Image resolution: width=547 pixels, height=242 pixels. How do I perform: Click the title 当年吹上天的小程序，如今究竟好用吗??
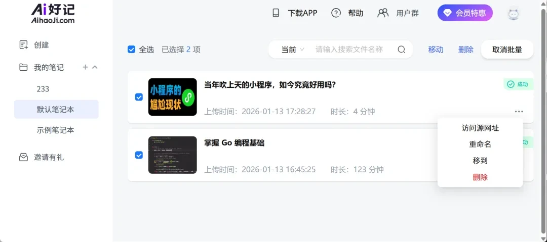pyautogui.click(x=270, y=85)
